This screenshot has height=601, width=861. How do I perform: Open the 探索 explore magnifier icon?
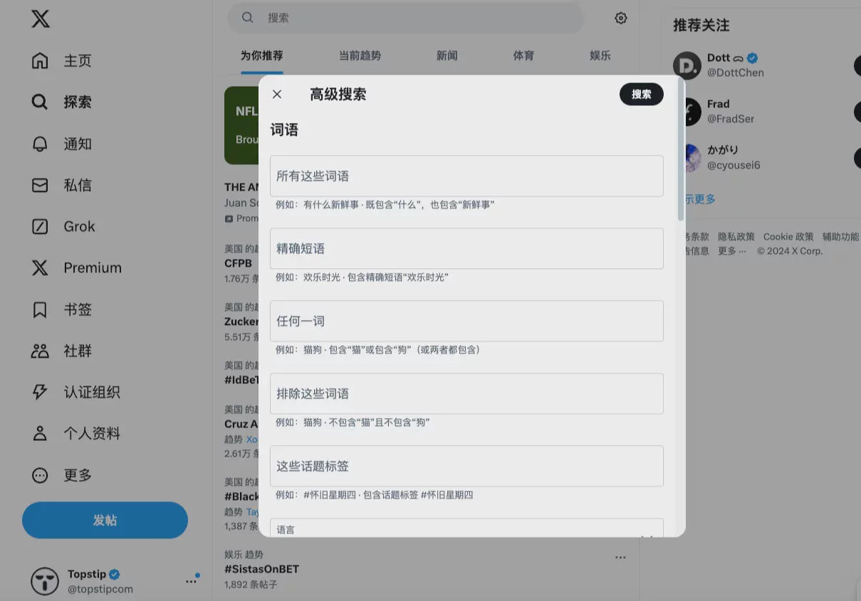40,102
